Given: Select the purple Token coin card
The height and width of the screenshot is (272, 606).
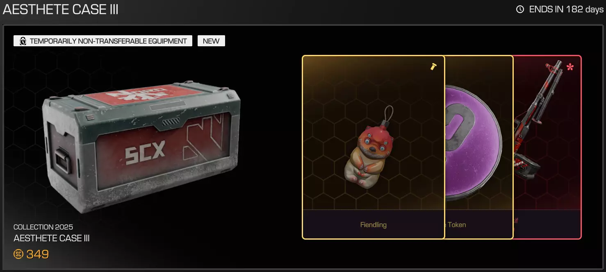Looking at the screenshot, I should point(479,147).
